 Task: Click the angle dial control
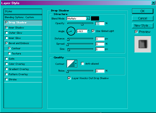pyautogui.click(x=71, y=31)
